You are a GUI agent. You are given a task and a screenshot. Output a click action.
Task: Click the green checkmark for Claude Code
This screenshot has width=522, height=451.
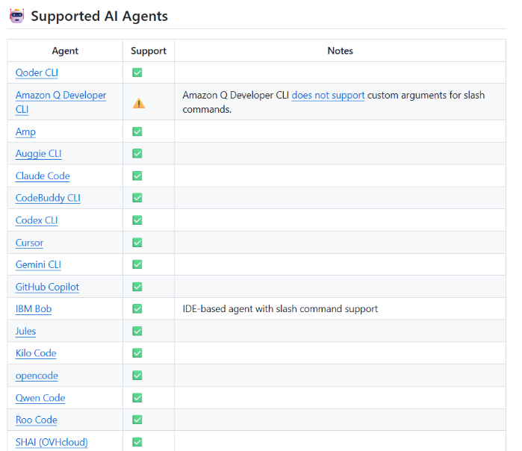(137, 175)
